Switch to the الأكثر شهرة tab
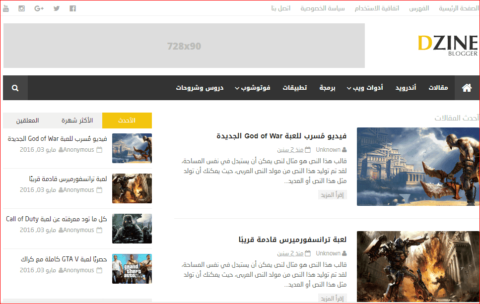The image size is (480, 304). pyautogui.click(x=77, y=121)
